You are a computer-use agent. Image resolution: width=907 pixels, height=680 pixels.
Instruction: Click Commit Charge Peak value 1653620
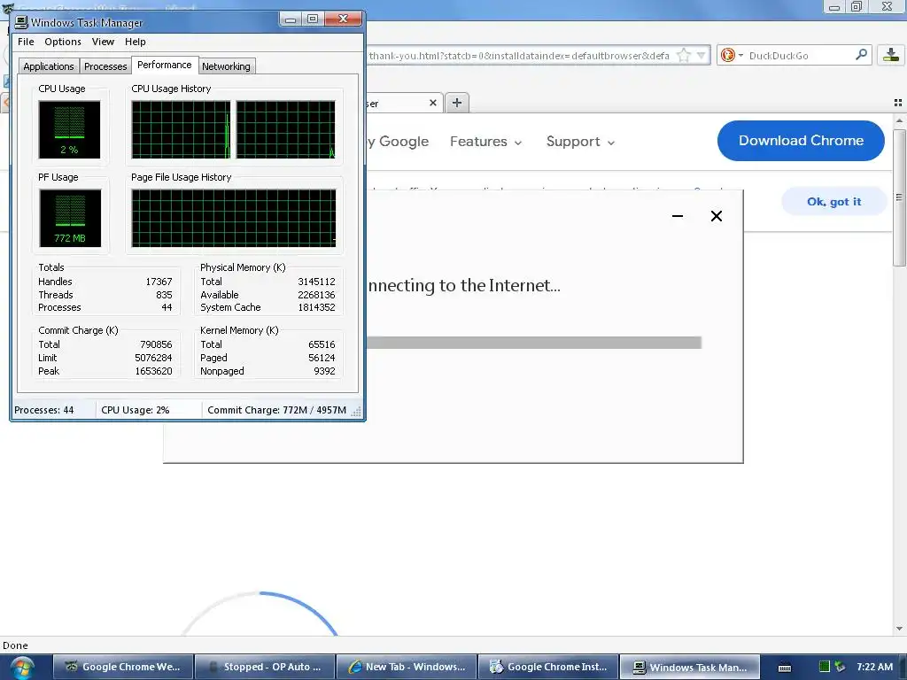point(153,371)
